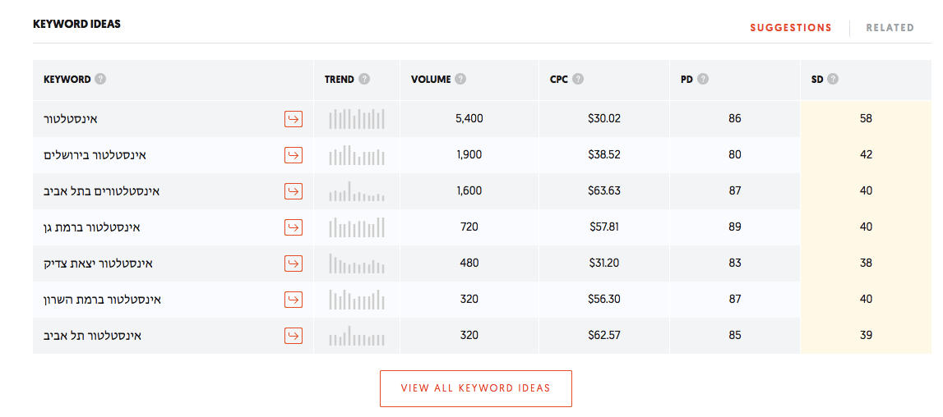The height and width of the screenshot is (417, 943).
Task: Click the PD value 83
Action: (x=735, y=263)
